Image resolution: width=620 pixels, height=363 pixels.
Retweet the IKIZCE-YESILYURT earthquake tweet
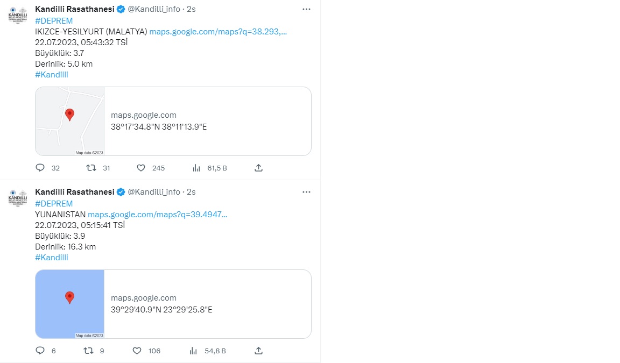pyautogui.click(x=91, y=168)
